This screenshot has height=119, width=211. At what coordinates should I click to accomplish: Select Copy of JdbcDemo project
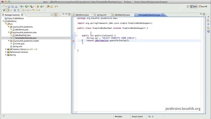(15, 19)
